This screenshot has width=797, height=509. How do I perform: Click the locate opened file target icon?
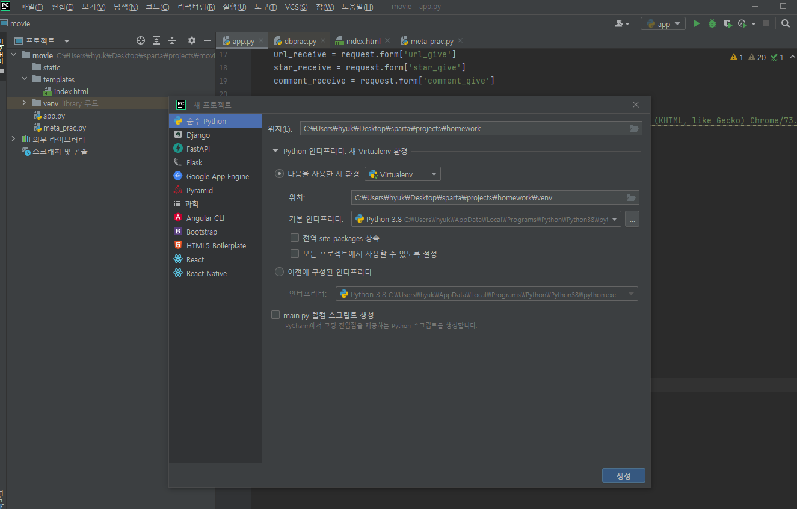pyautogui.click(x=141, y=40)
